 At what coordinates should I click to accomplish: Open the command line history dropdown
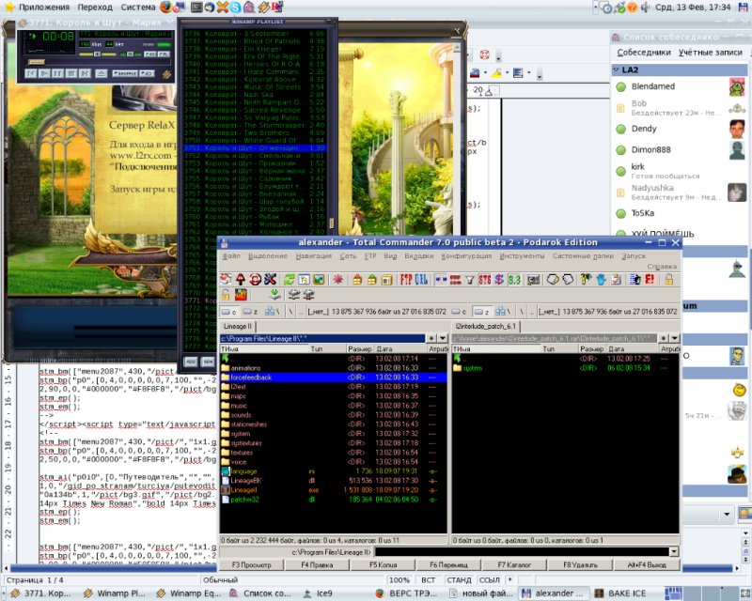click(673, 552)
